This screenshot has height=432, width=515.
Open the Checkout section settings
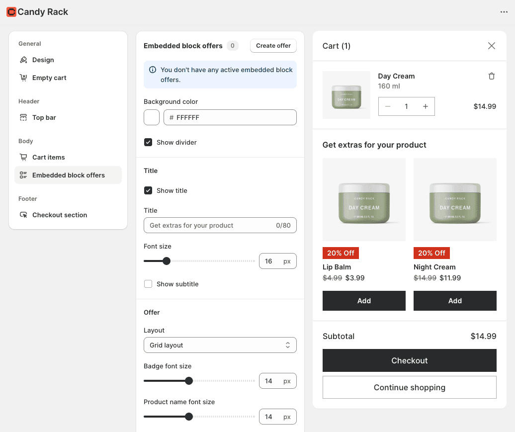pyautogui.click(x=59, y=215)
